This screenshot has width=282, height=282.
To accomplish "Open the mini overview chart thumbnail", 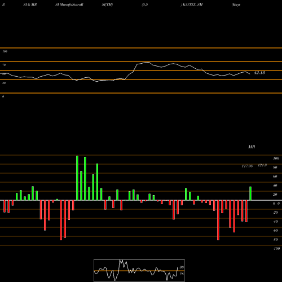I will click(139, 270).
